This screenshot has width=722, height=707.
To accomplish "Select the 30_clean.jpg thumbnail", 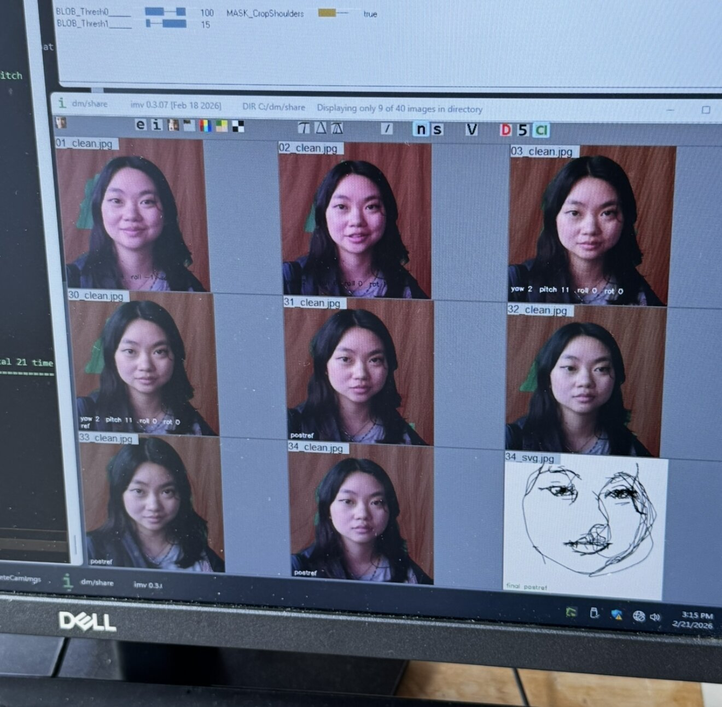I will (143, 364).
